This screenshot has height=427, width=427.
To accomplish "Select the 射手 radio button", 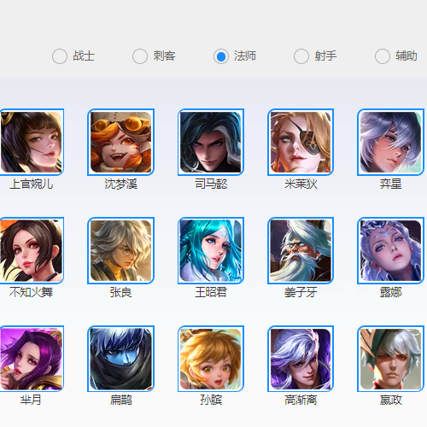I will coord(301,56).
